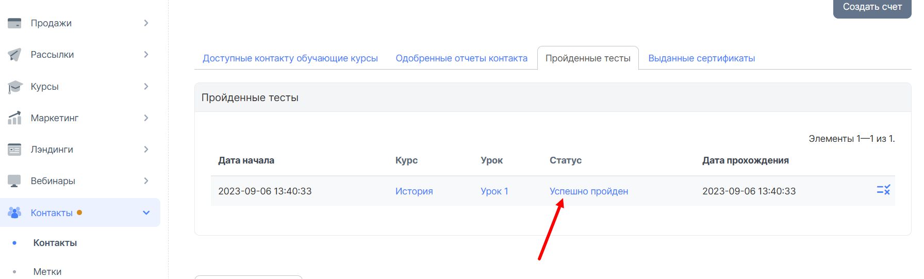Screen dimensions: 924x279
Task: Open the Контакты submenu item
Action: tap(55, 243)
